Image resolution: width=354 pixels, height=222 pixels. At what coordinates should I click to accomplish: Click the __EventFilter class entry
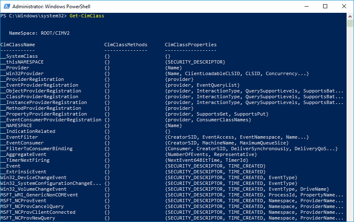pyautogui.click(x=19, y=137)
